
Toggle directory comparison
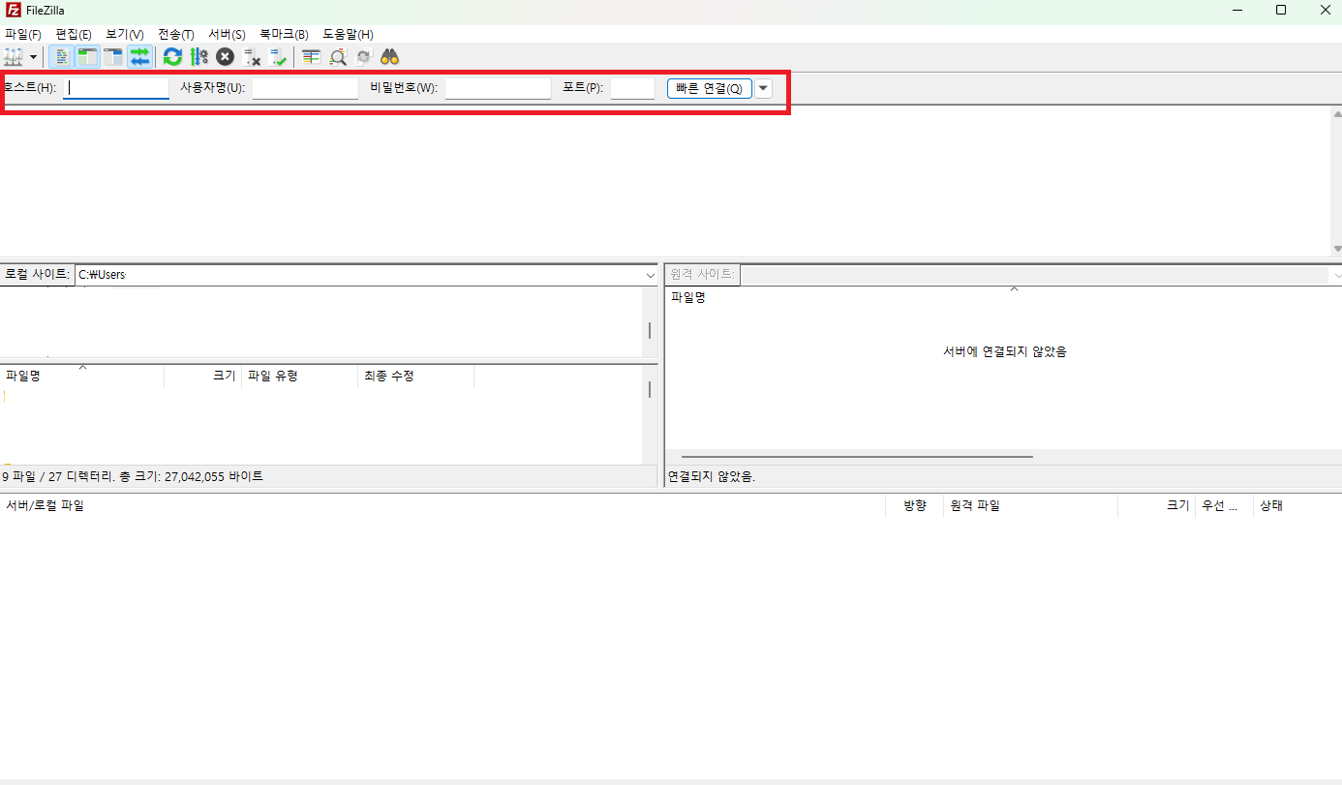pyautogui.click(x=337, y=57)
